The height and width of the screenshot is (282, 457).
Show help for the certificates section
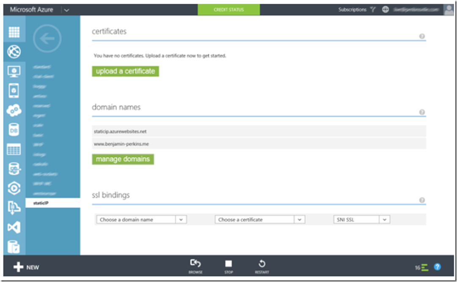422,36
